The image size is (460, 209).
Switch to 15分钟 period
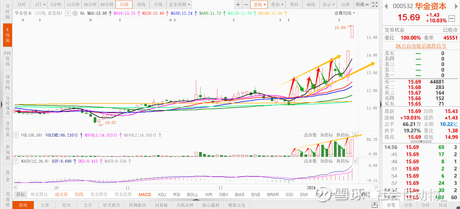[73, 5]
